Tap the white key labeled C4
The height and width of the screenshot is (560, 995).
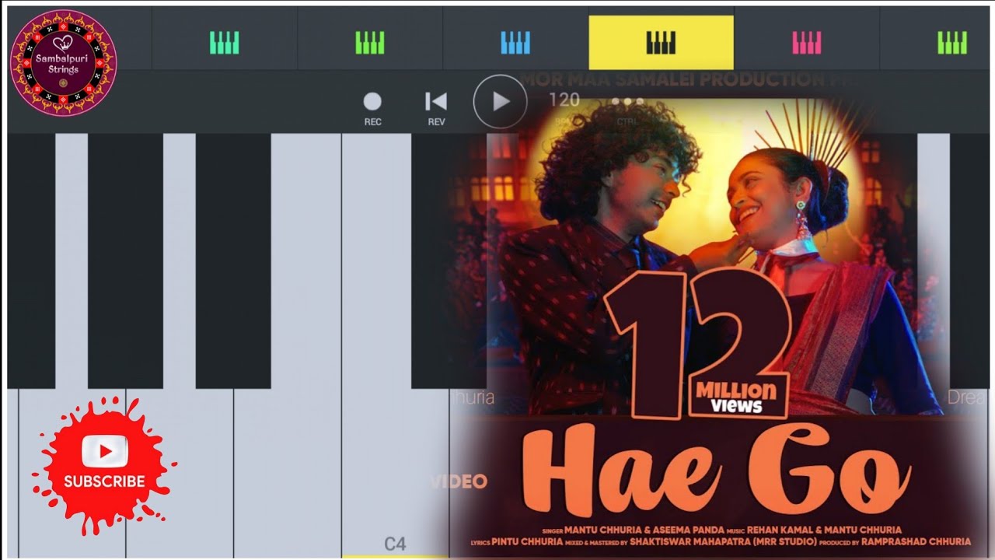point(395,473)
